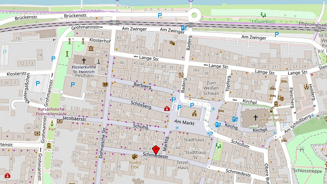The width and height of the screenshot is (327, 184).
Task: Select the Fleischerg. street label
Action: [x=292, y=98]
